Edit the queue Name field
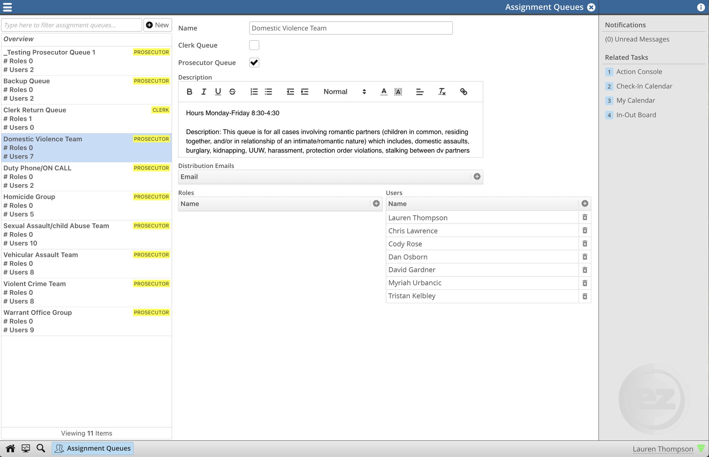The width and height of the screenshot is (709, 457). (x=351, y=28)
